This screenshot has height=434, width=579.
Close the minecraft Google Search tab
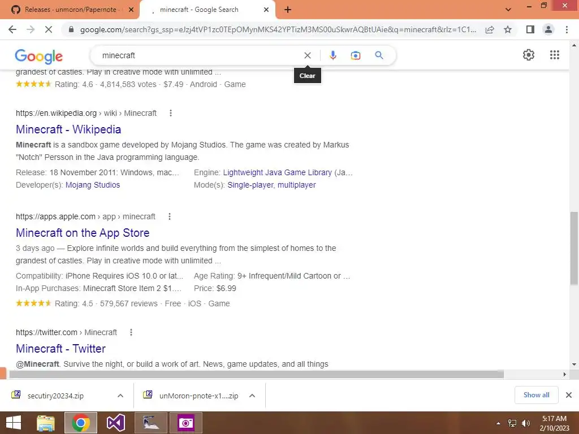(266, 10)
